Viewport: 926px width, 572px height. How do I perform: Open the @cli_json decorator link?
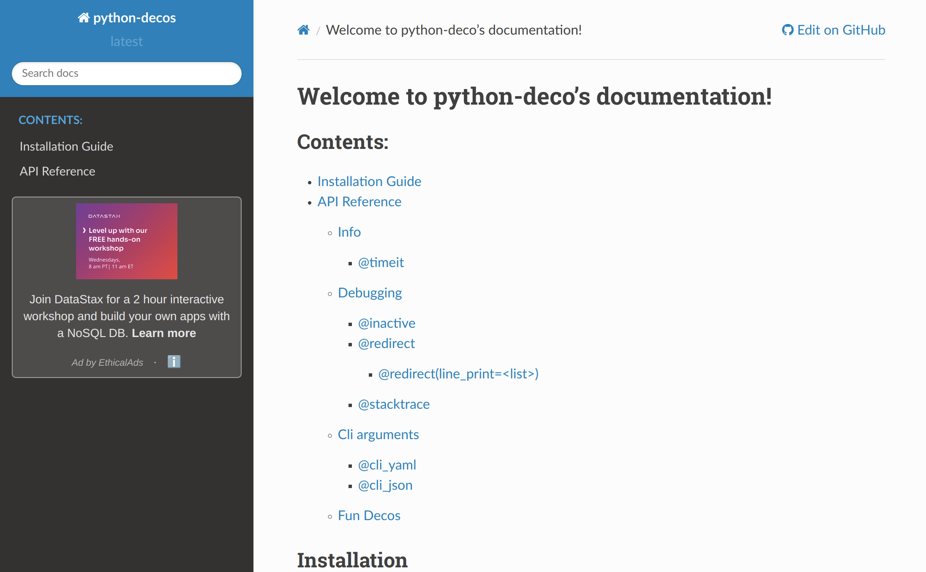[385, 485]
